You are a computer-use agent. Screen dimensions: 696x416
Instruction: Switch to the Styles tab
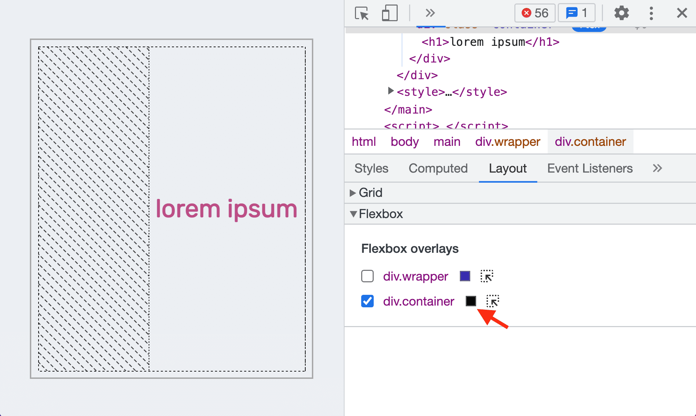(x=372, y=168)
